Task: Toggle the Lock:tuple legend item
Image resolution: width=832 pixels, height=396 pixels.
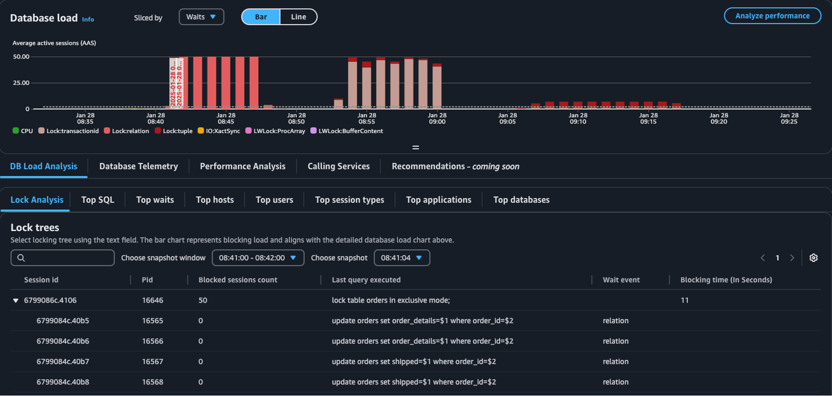Action: [173, 131]
